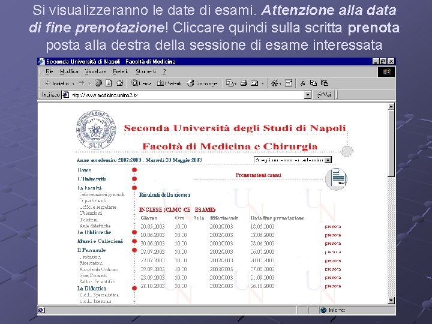This screenshot has width=432, height=324.
Task: Click the Windows logo throbber icon
Action: pyautogui.click(x=386, y=72)
